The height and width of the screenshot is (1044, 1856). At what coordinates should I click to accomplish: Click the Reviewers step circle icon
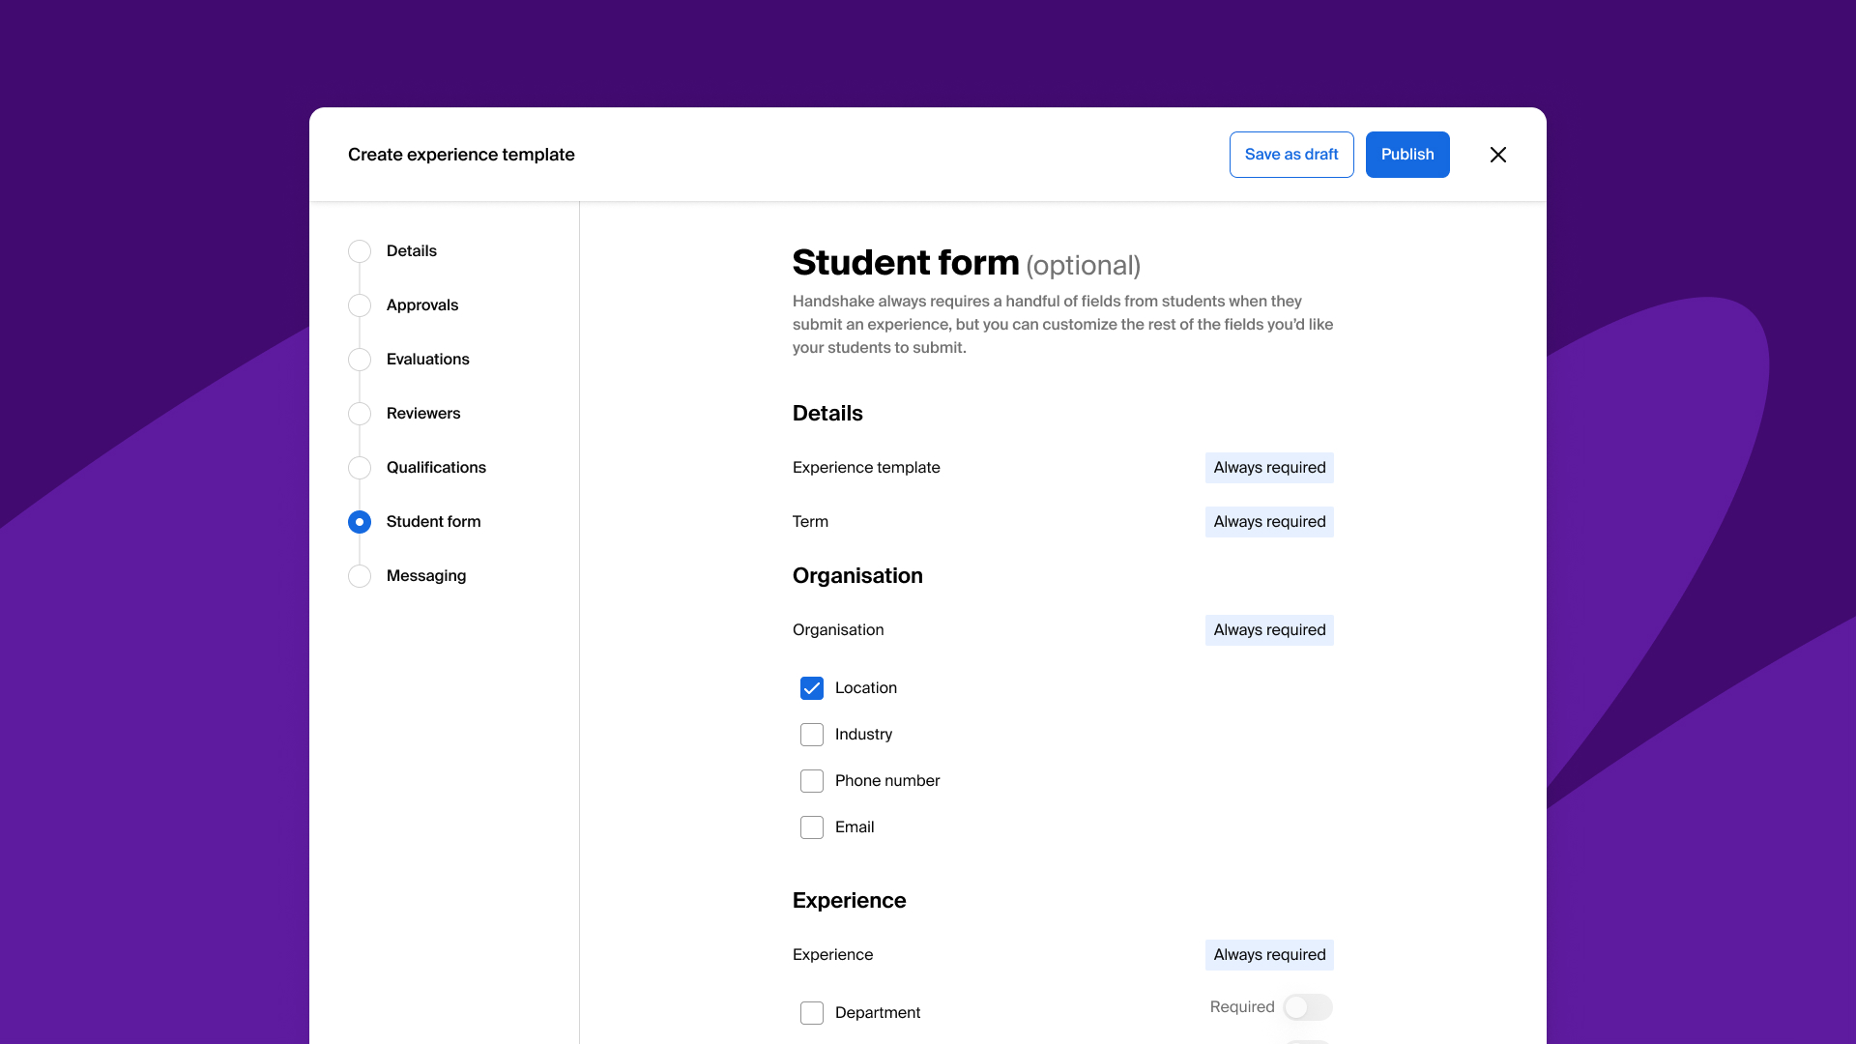360,414
